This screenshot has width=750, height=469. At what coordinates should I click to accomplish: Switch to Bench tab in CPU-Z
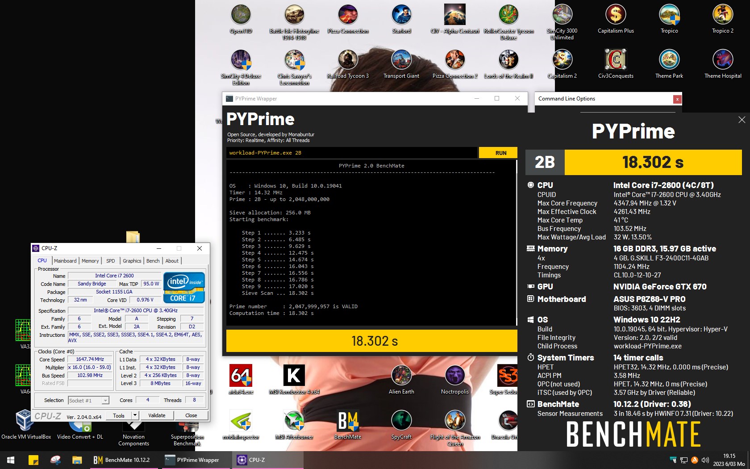(x=153, y=261)
